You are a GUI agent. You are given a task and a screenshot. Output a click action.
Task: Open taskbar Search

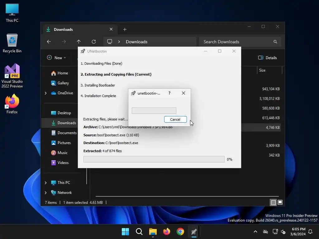(x=139, y=232)
